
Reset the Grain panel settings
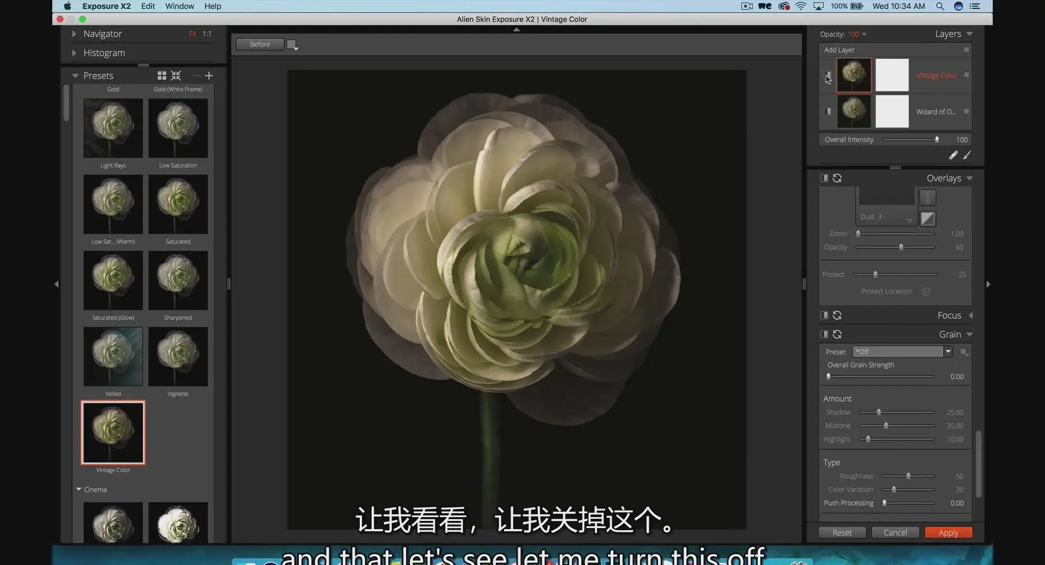[x=837, y=334]
